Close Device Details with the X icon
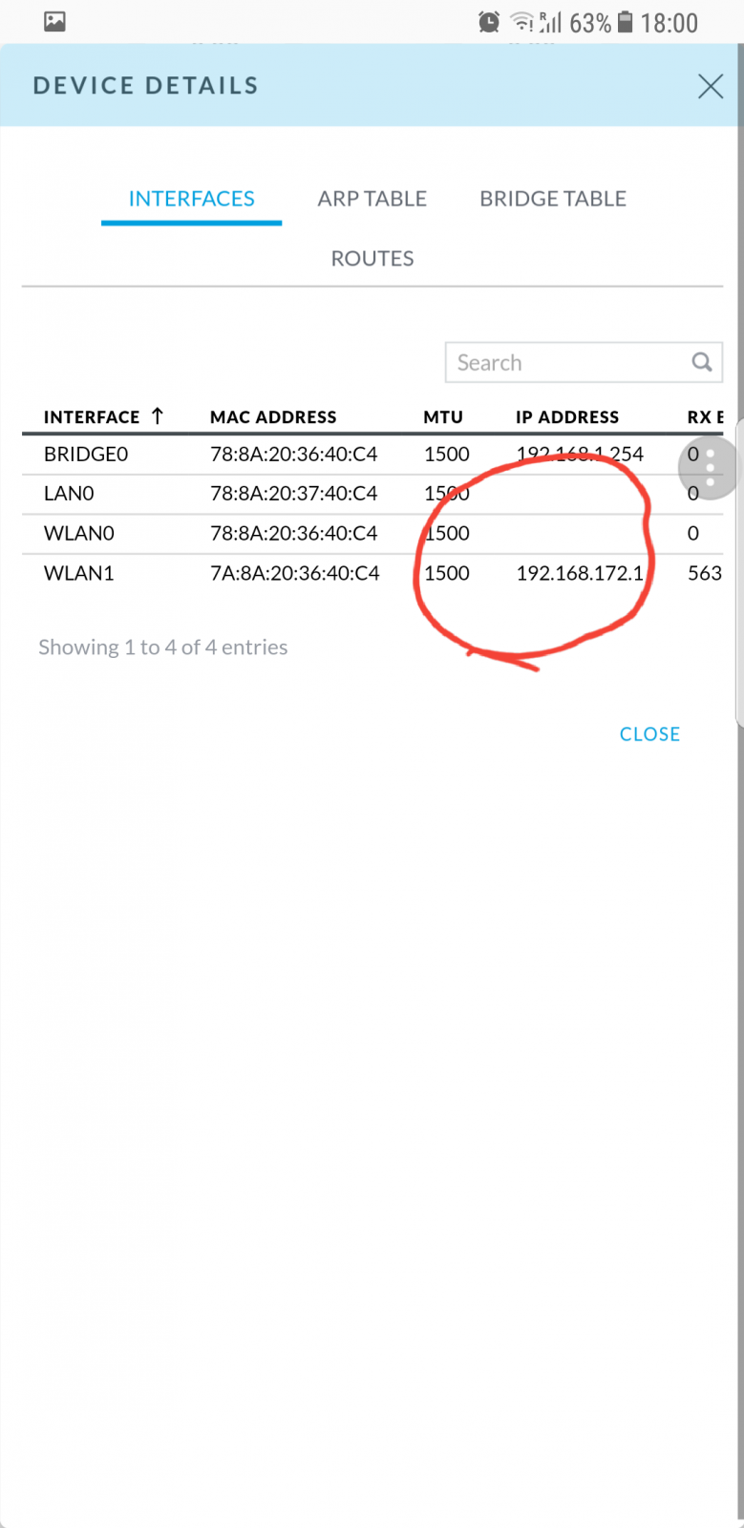The height and width of the screenshot is (1528, 744). (710, 86)
